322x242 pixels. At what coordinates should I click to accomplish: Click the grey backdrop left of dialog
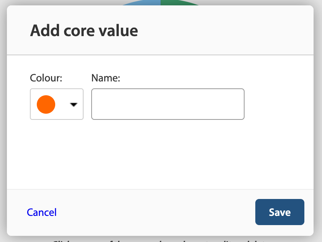[3, 121]
